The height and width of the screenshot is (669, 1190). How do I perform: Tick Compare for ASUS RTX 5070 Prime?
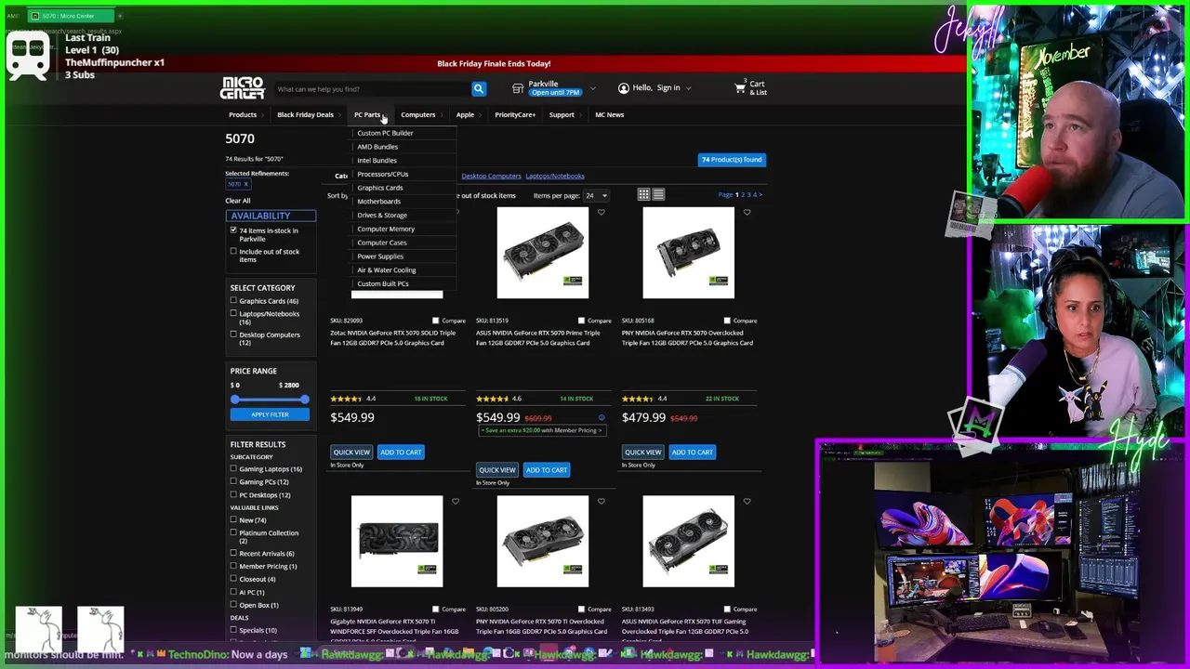pos(582,321)
